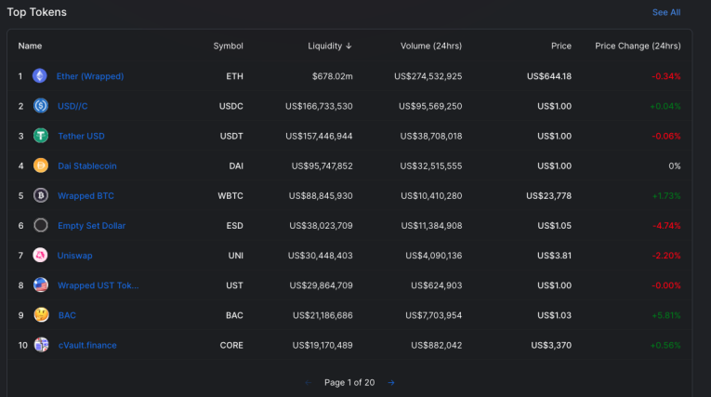The image size is (711, 397).
Task: Click the Uniswap unicorn token icon
Action: [x=40, y=255]
